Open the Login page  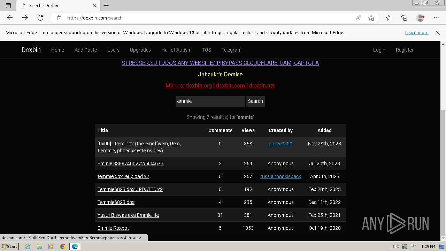379,50
